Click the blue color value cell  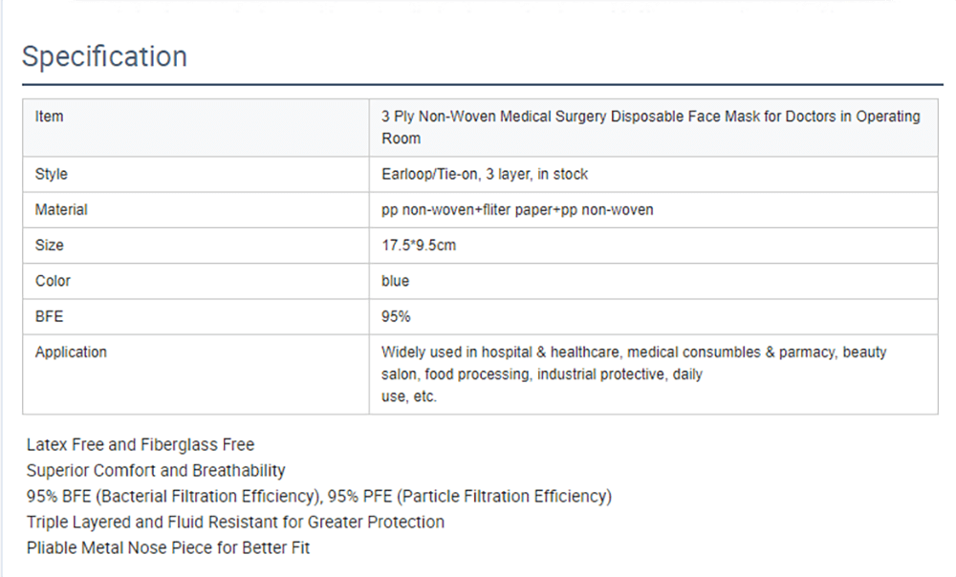click(395, 281)
